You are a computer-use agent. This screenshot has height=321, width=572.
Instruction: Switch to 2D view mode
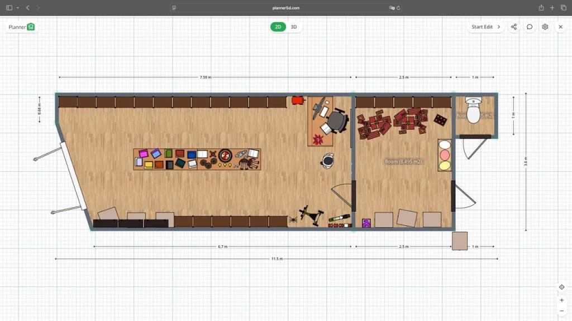point(278,27)
